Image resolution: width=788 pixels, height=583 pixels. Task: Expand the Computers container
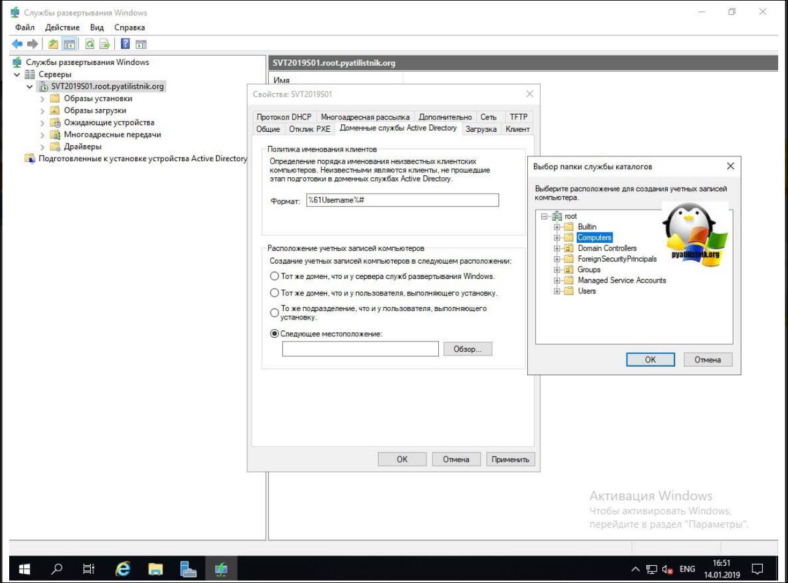point(557,238)
